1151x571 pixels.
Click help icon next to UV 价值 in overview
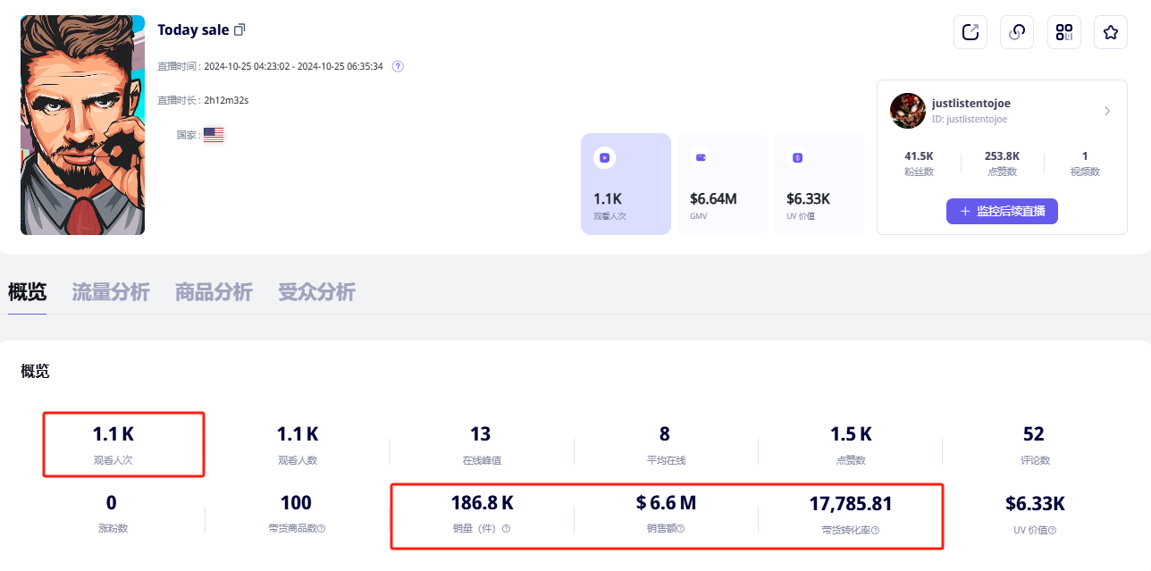1052,530
